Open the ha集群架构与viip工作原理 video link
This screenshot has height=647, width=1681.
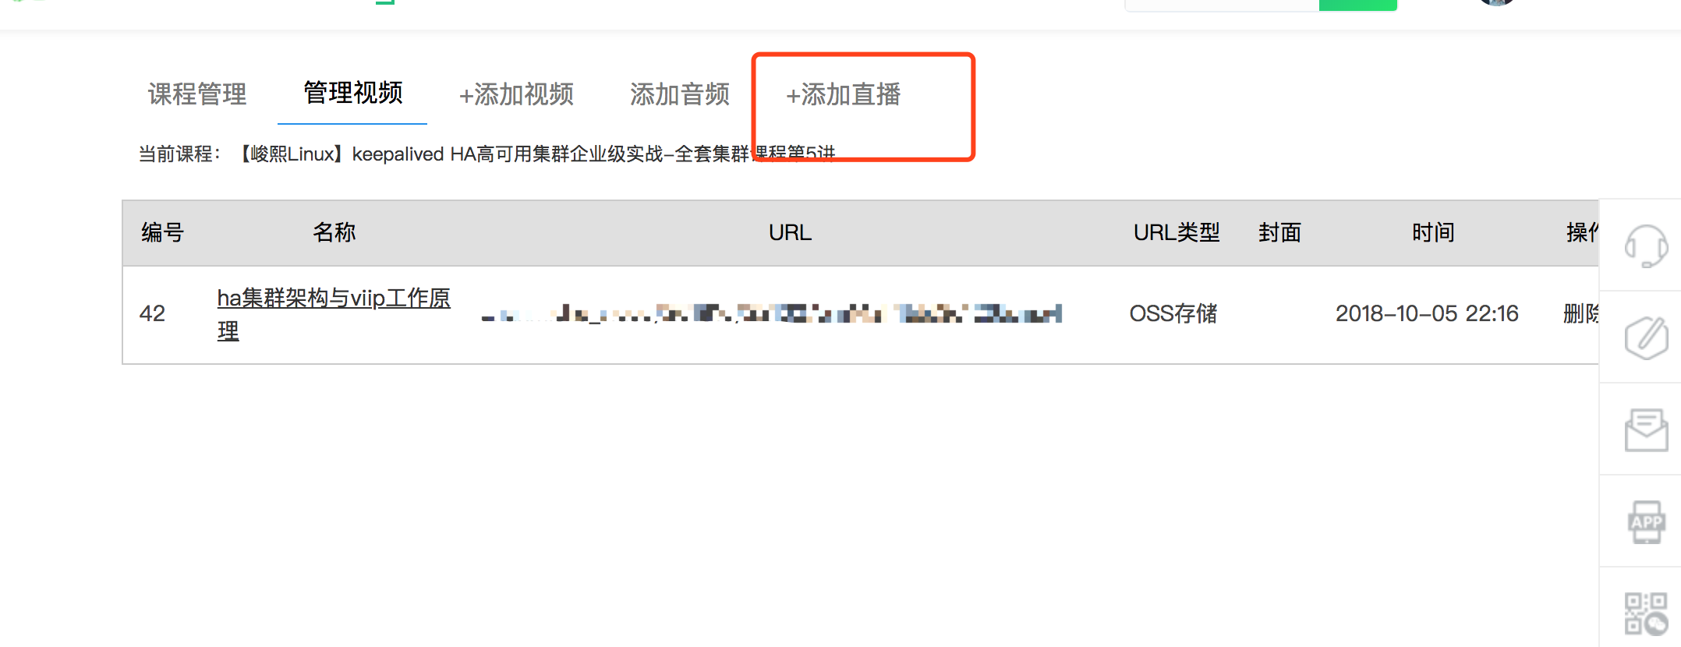tap(334, 314)
